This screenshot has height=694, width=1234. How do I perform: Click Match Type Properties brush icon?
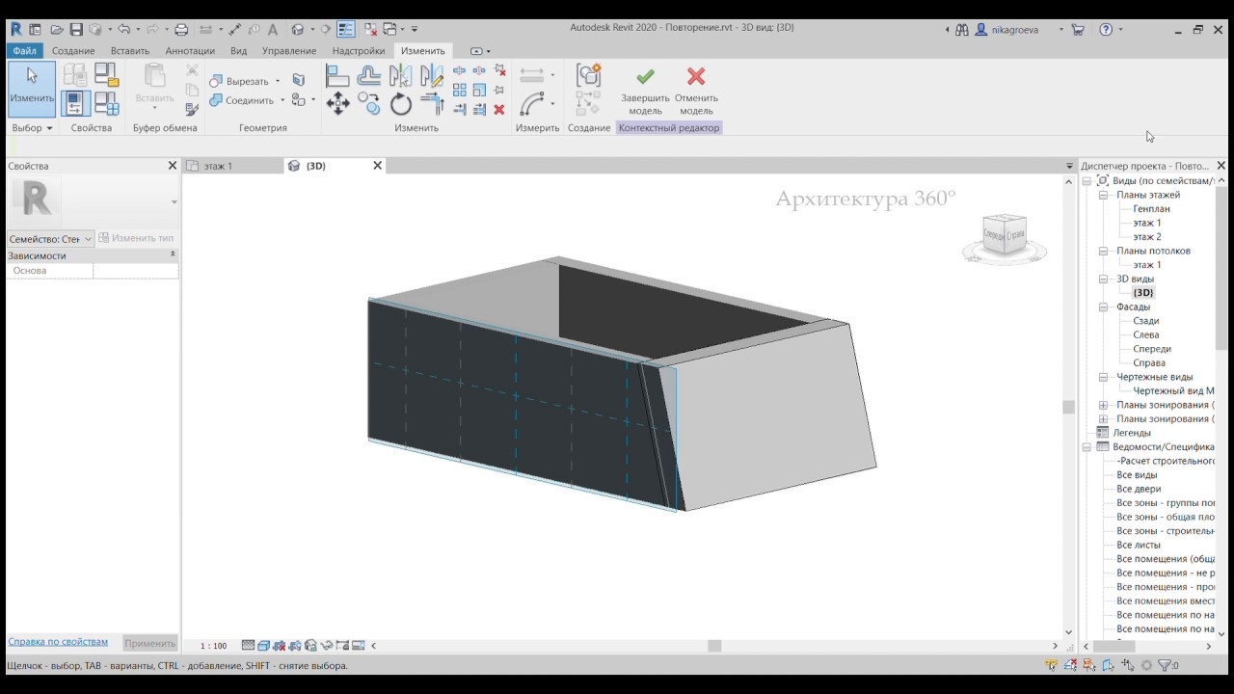192,110
